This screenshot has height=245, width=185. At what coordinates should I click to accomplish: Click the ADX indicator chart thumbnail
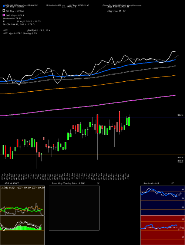(x=22, y=200)
